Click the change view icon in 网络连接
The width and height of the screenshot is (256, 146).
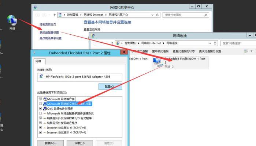[246, 51]
